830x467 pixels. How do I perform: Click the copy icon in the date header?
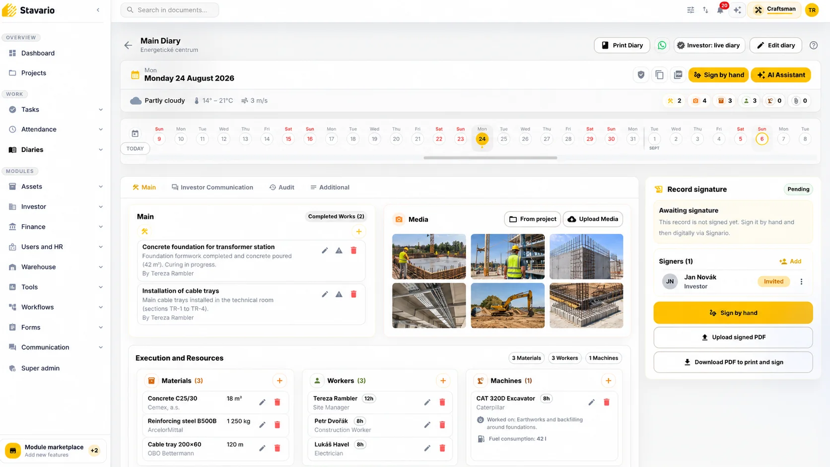pyautogui.click(x=659, y=75)
